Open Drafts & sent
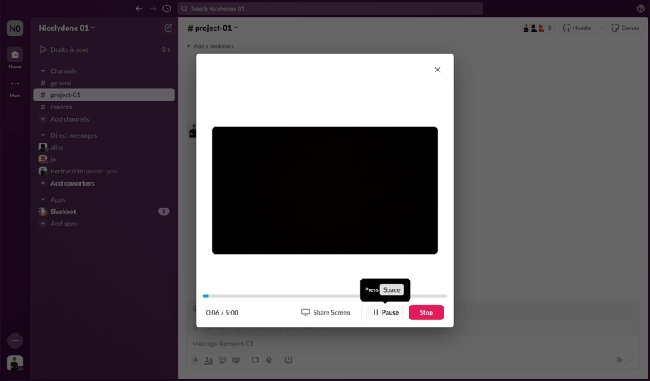Screen dimensions: 650x381 [x=104, y=49]
